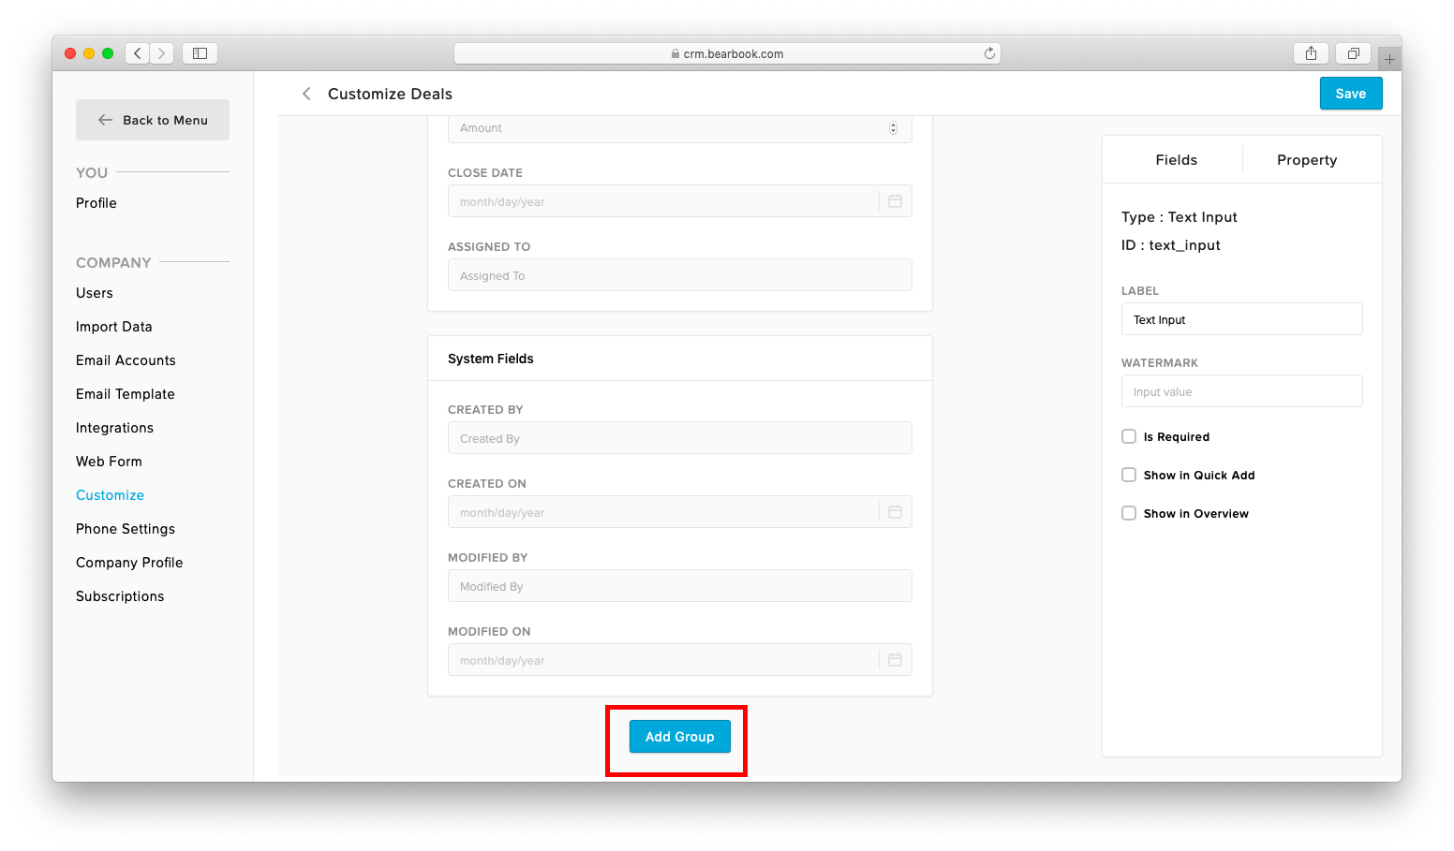Check Show in Overview option

click(x=1129, y=513)
